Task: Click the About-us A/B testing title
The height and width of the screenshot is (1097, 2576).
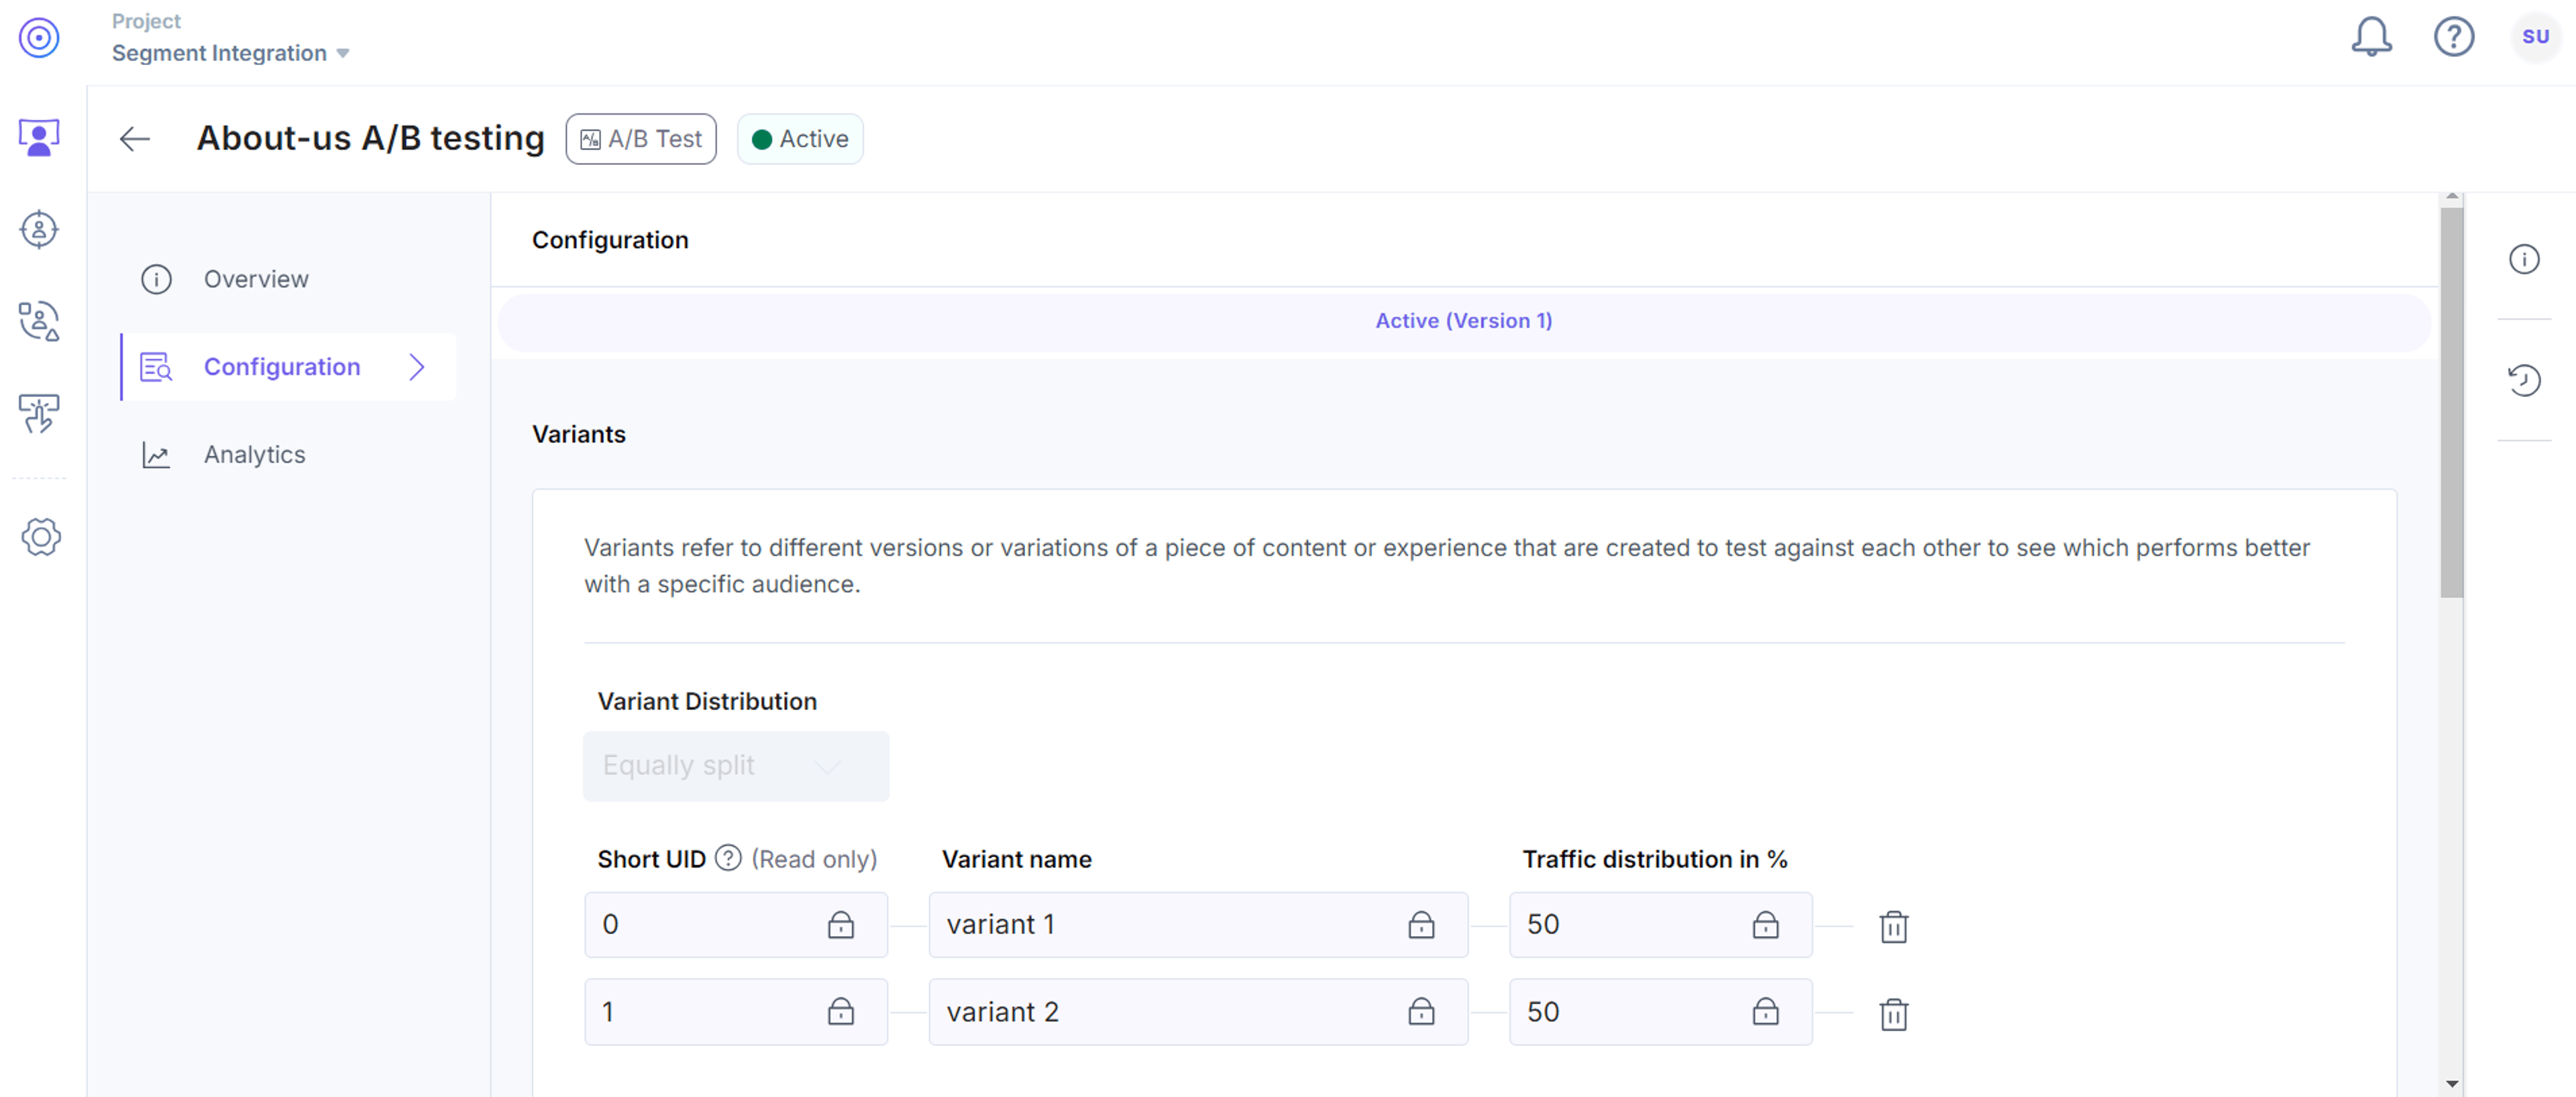Action: pos(370,138)
